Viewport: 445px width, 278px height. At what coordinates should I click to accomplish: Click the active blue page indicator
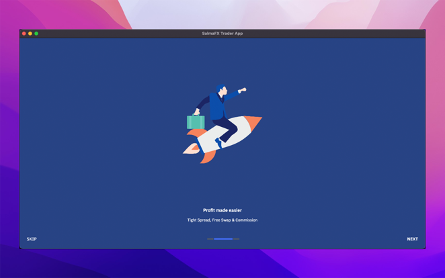[223, 239]
